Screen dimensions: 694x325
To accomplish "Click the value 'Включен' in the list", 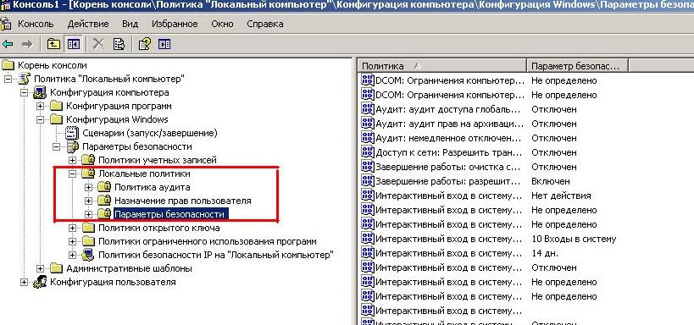I will (x=551, y=181).
